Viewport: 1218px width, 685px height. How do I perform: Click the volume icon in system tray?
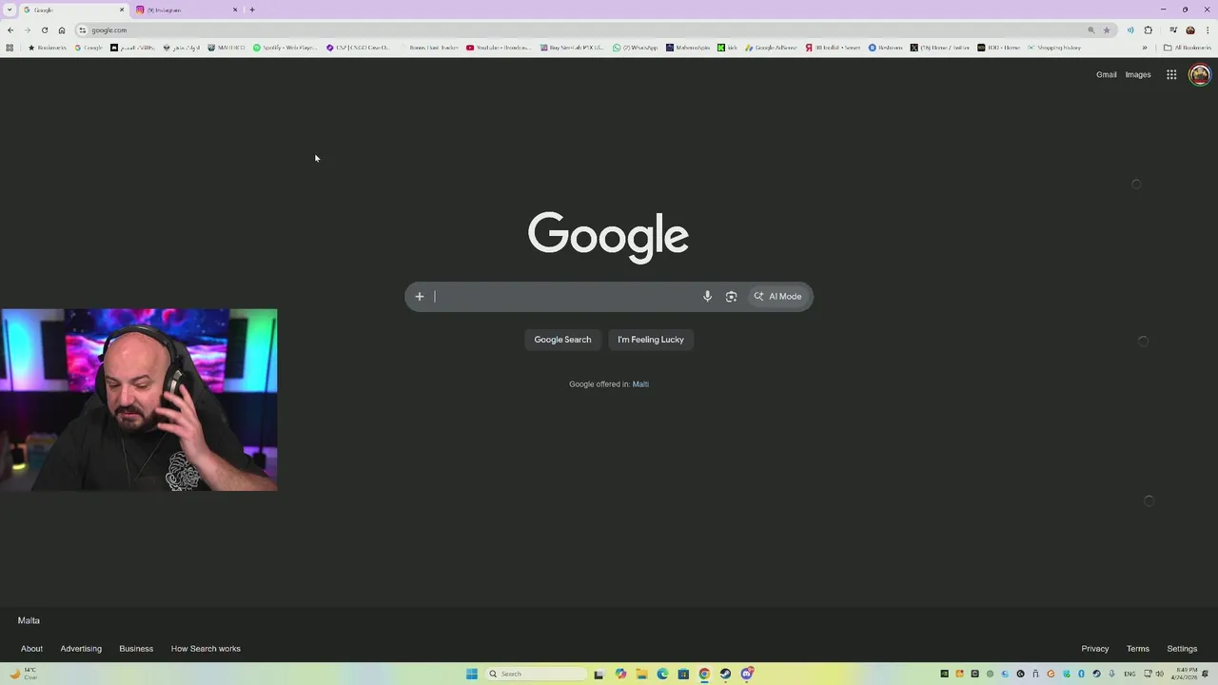click(1159, 674)
